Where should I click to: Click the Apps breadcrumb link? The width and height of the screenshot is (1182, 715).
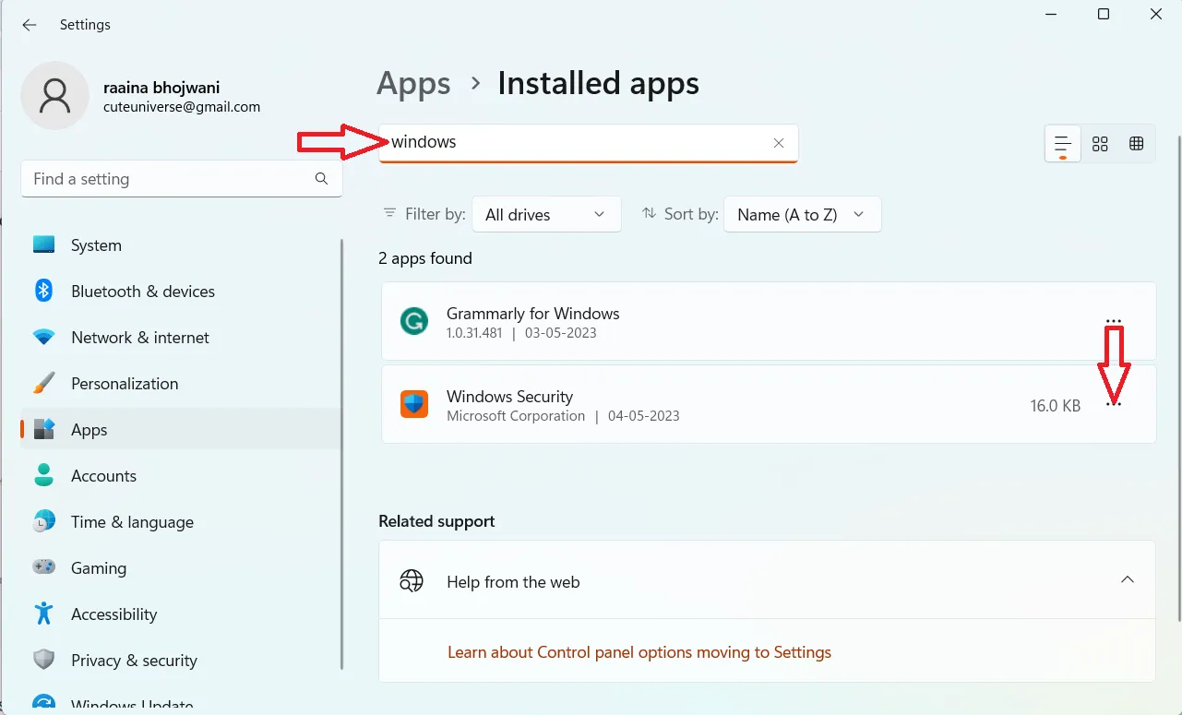(x=413, y=84)
